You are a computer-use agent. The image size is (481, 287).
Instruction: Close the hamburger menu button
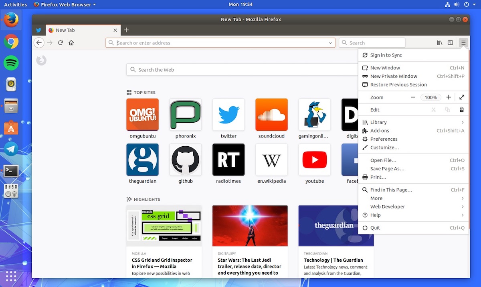(463, 43)
